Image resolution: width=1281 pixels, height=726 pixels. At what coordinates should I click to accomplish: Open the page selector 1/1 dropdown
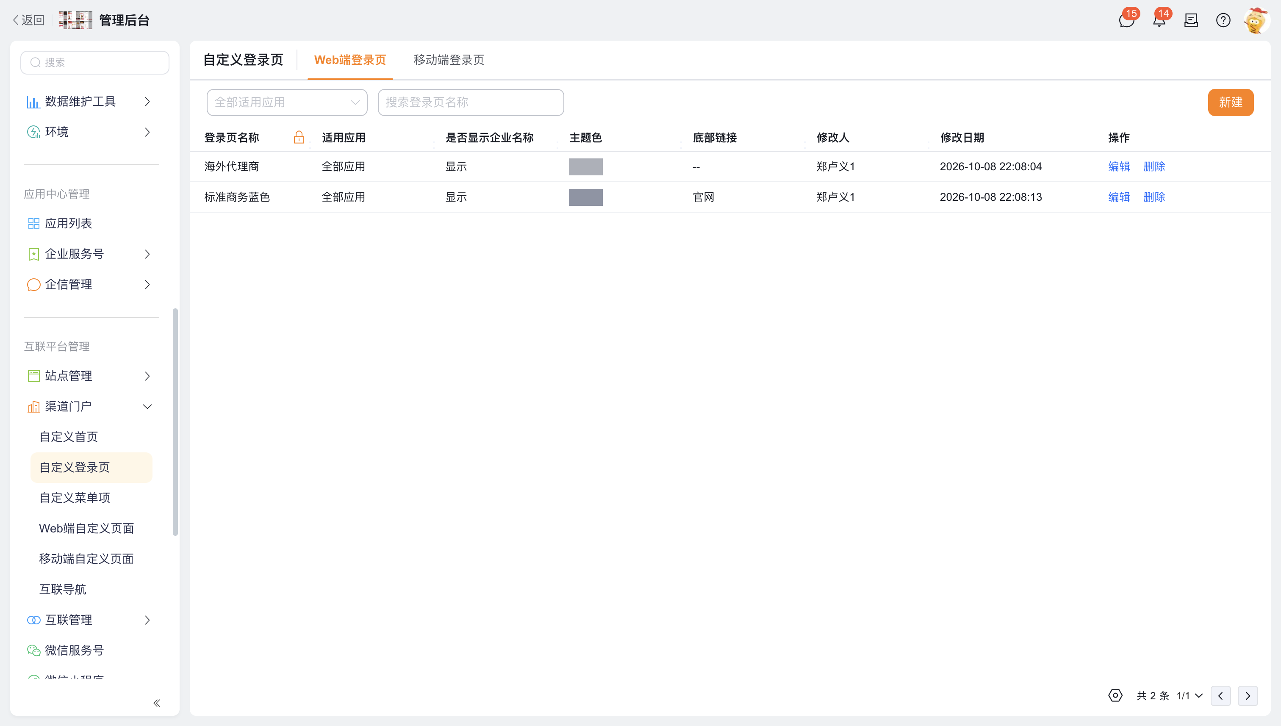point(1190,696)
